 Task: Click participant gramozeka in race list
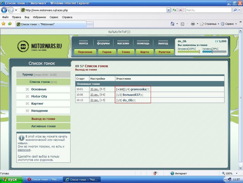[138, 89]
